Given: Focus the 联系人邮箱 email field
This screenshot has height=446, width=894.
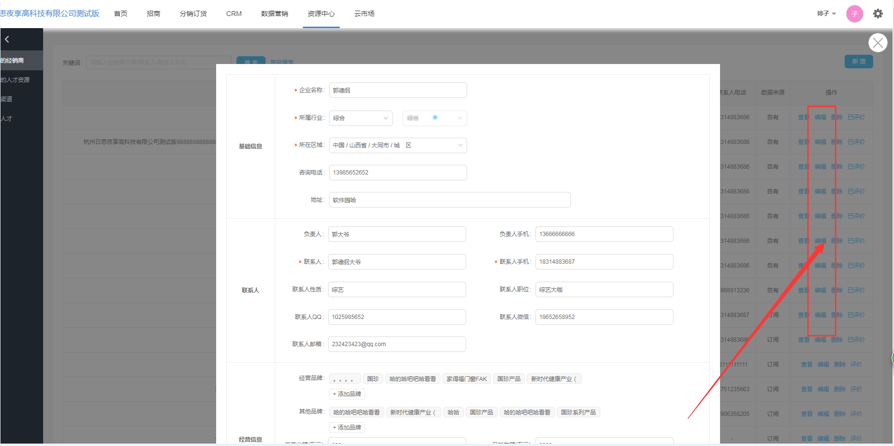Looking at the screenshot, I should [x=396, y=344].
